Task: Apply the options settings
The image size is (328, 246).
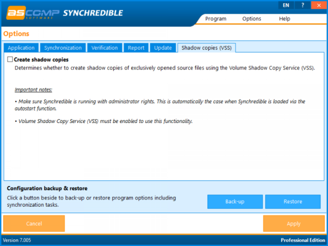Action: (294, 224)
